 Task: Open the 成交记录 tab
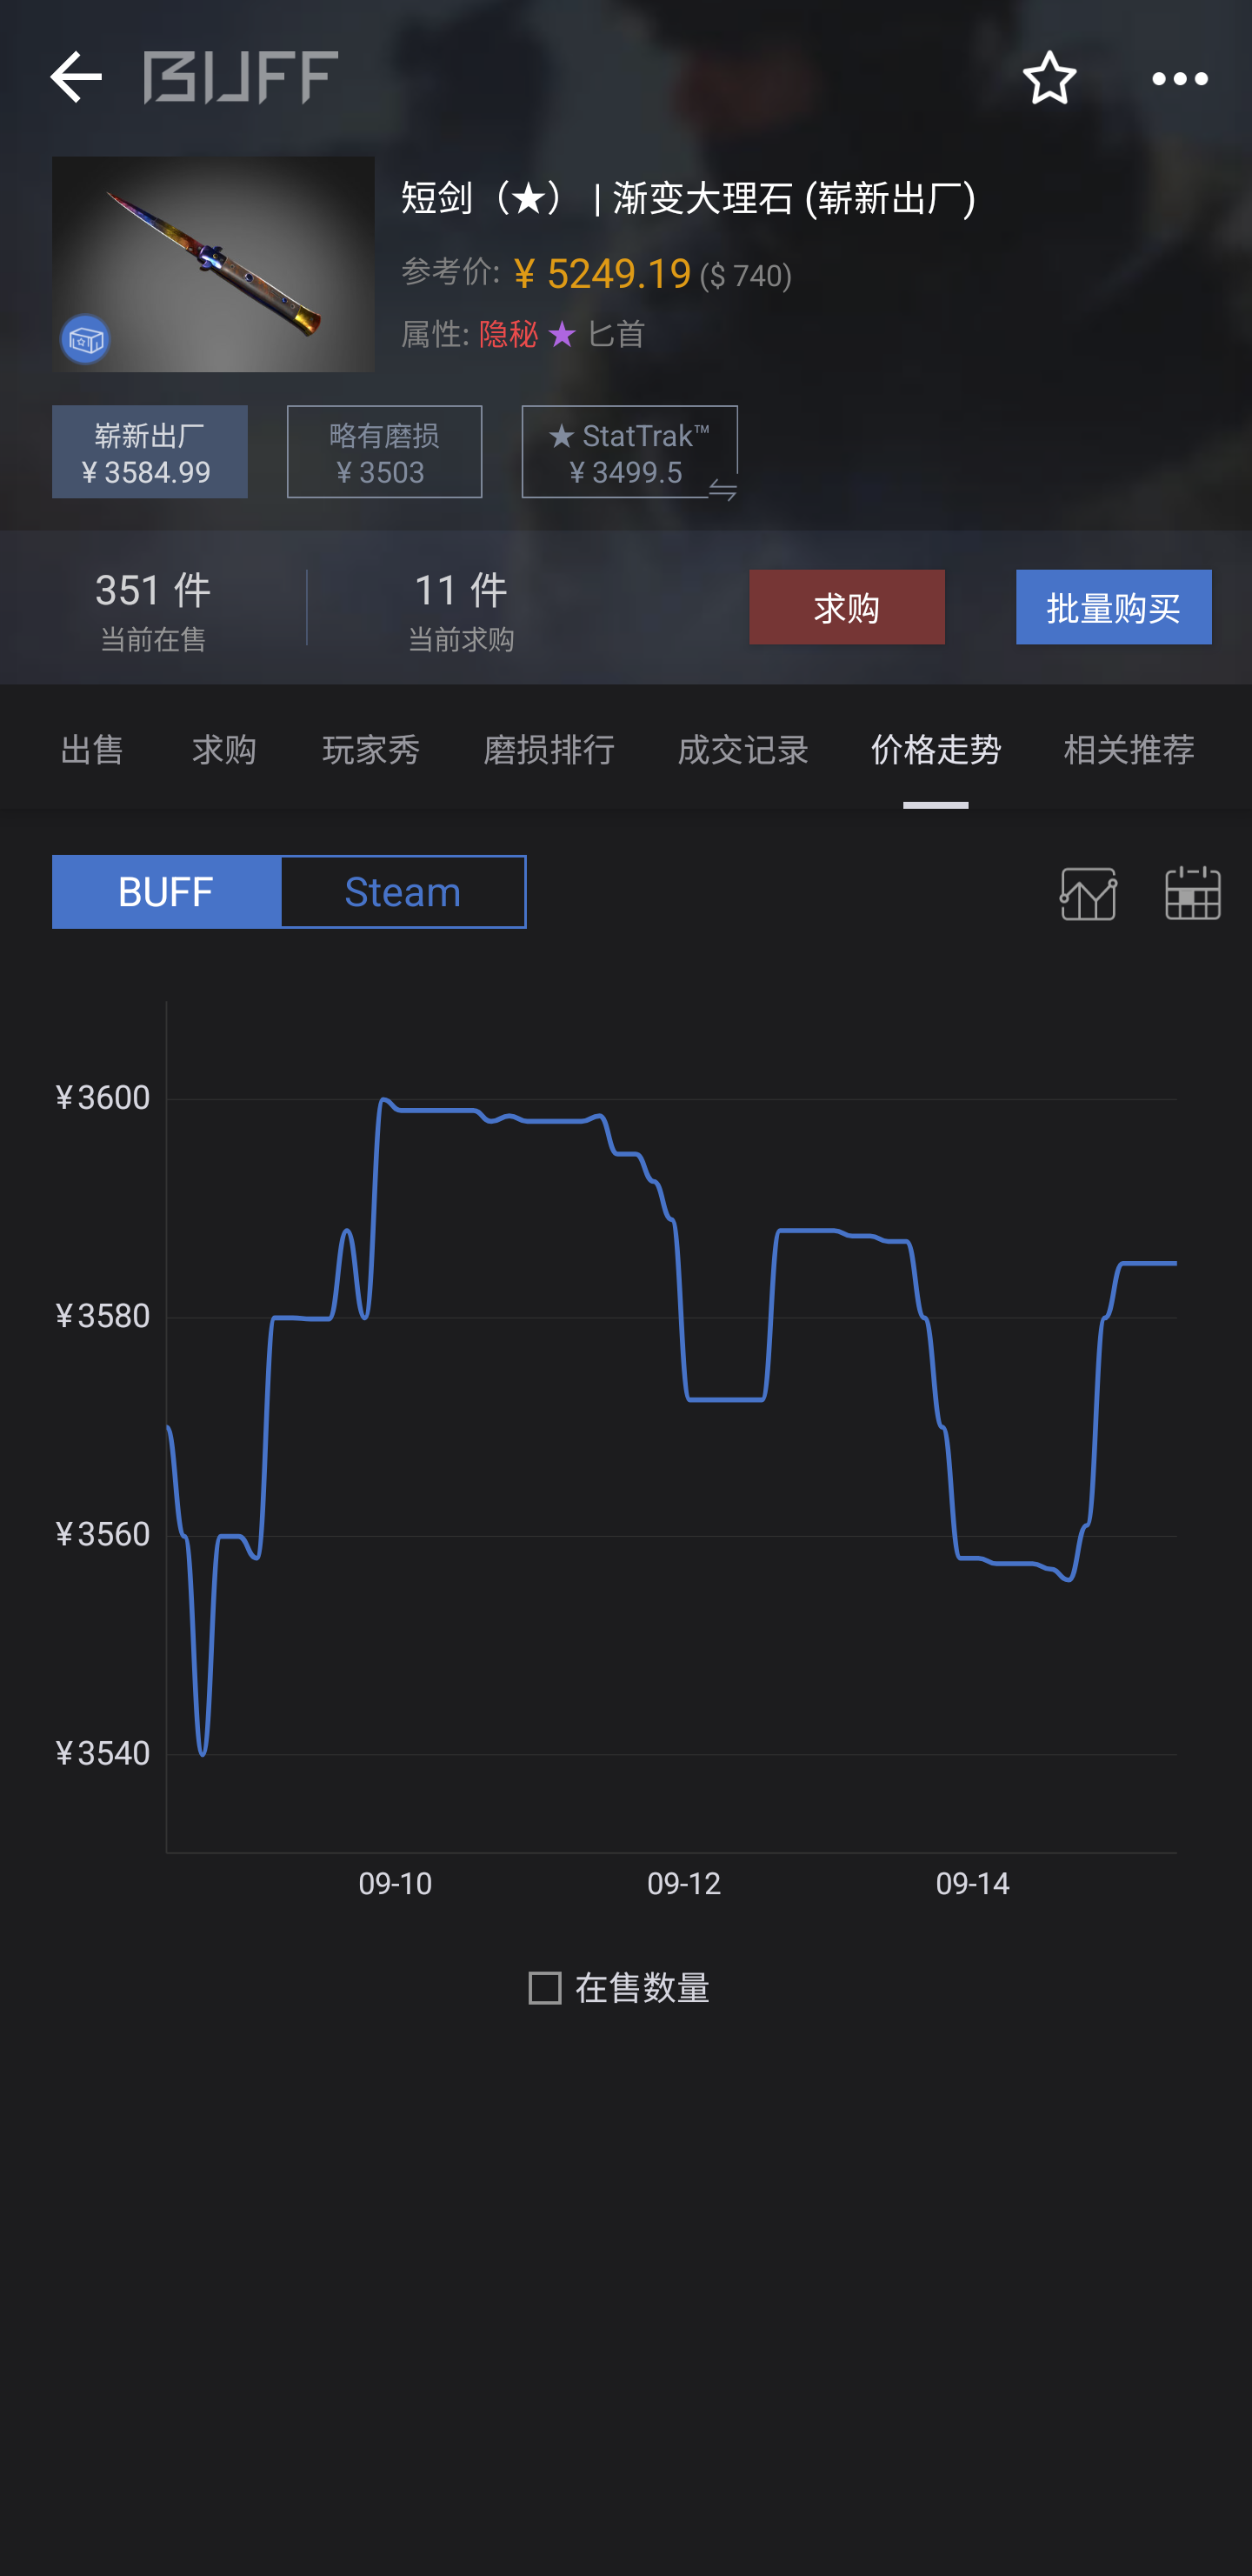click(x=743, y=749)
